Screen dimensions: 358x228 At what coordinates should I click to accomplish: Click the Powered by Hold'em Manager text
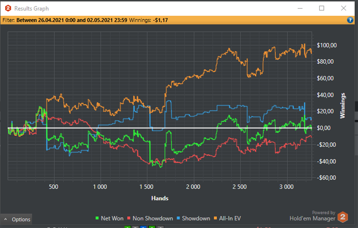tap(312, 216)
